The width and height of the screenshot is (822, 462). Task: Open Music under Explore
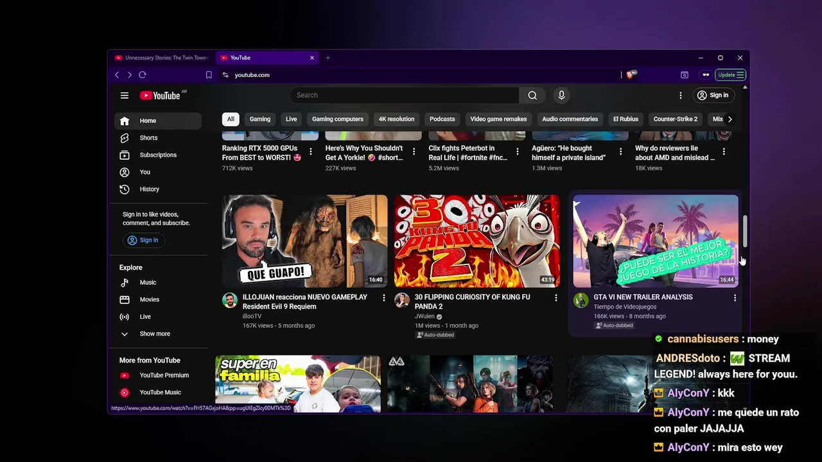point(158,282)
